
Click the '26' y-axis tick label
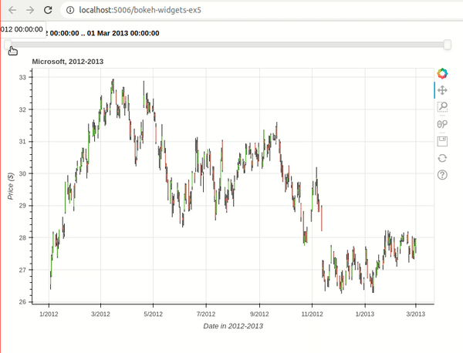[x=22, y=301]
